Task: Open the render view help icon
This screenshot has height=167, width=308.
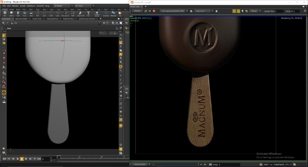Action: click(305, 11)
